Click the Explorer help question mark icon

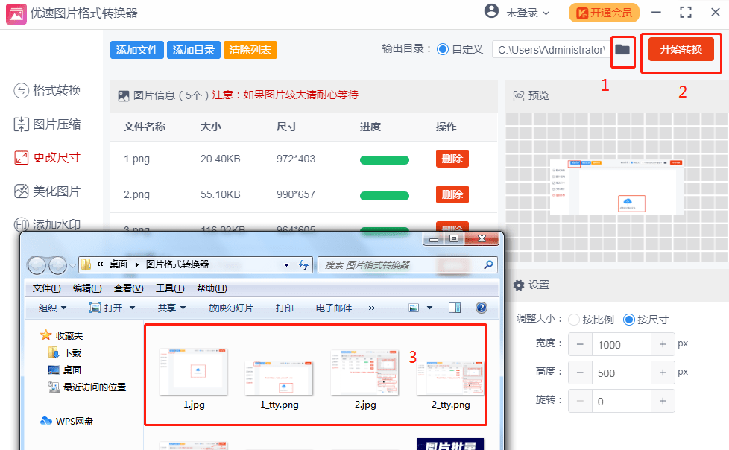(481, 308)
